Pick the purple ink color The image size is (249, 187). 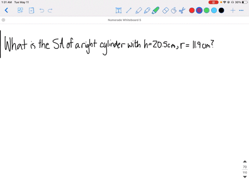pos(199,10)
